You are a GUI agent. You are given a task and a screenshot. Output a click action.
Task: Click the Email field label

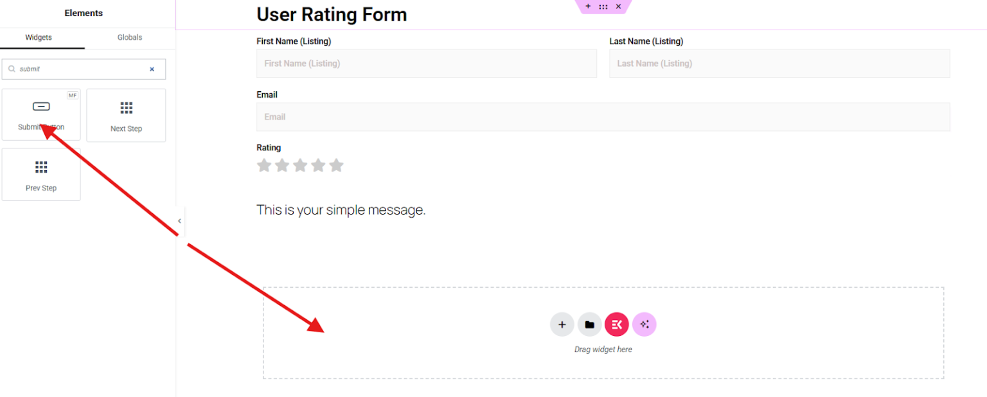point(267,94)
